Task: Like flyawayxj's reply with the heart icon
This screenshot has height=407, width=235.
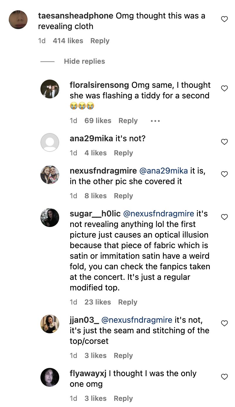Action: pos(224,377)
